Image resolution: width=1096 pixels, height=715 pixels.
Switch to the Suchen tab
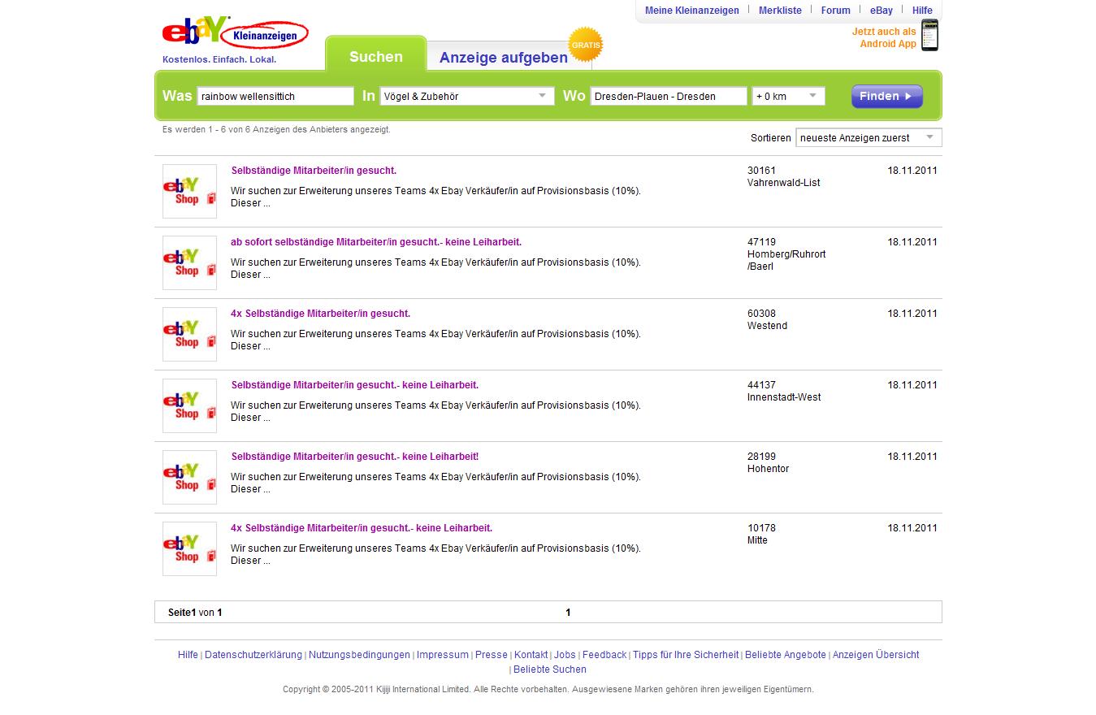tap(376, 55)
